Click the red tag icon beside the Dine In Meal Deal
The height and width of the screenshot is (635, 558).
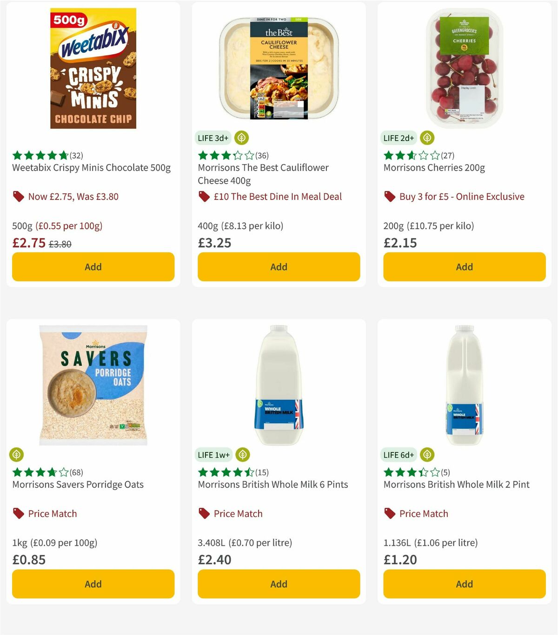(x=203, y=197)
